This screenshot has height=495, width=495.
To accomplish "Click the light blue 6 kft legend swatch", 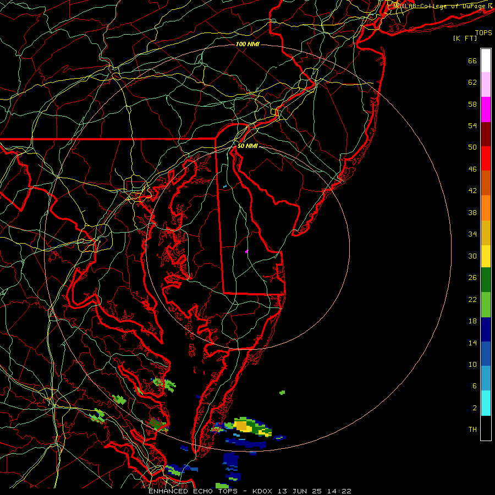I will pyautogui.click(x=486, y=378).
